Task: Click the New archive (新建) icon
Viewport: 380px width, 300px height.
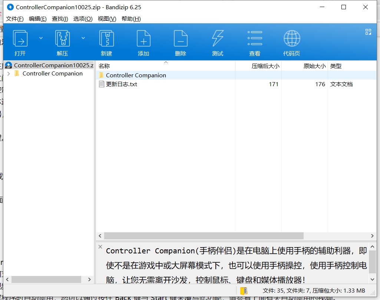Action: (x=106, y=38)
